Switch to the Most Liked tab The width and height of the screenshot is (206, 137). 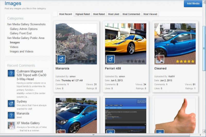pos(114,14)
